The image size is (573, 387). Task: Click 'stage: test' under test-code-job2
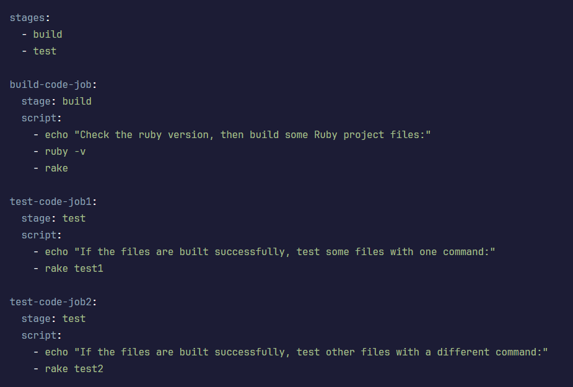click(x=53, y=318)
